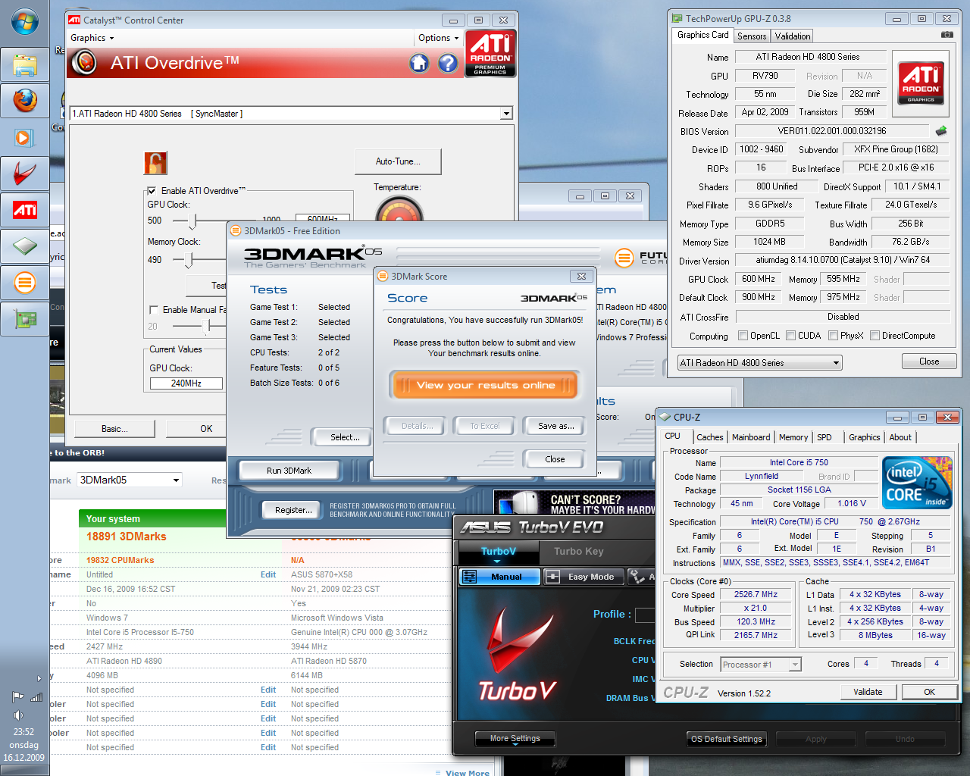Open Windows Start orb

tap(25, 23)
